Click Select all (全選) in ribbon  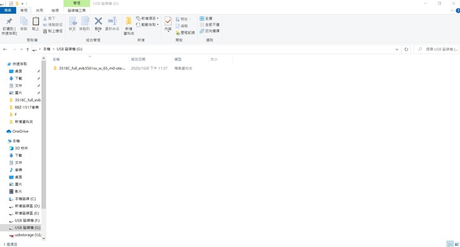206,19
